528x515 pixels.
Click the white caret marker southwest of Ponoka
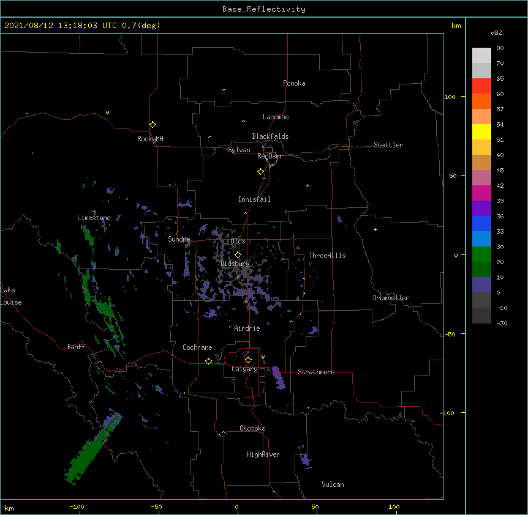(x=224, y=90)
